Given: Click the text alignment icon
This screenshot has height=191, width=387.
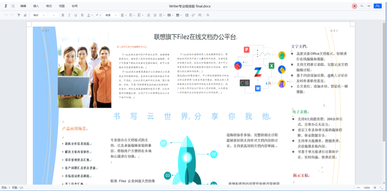Looking at the screenshot, I should click(x=122, y=15).
